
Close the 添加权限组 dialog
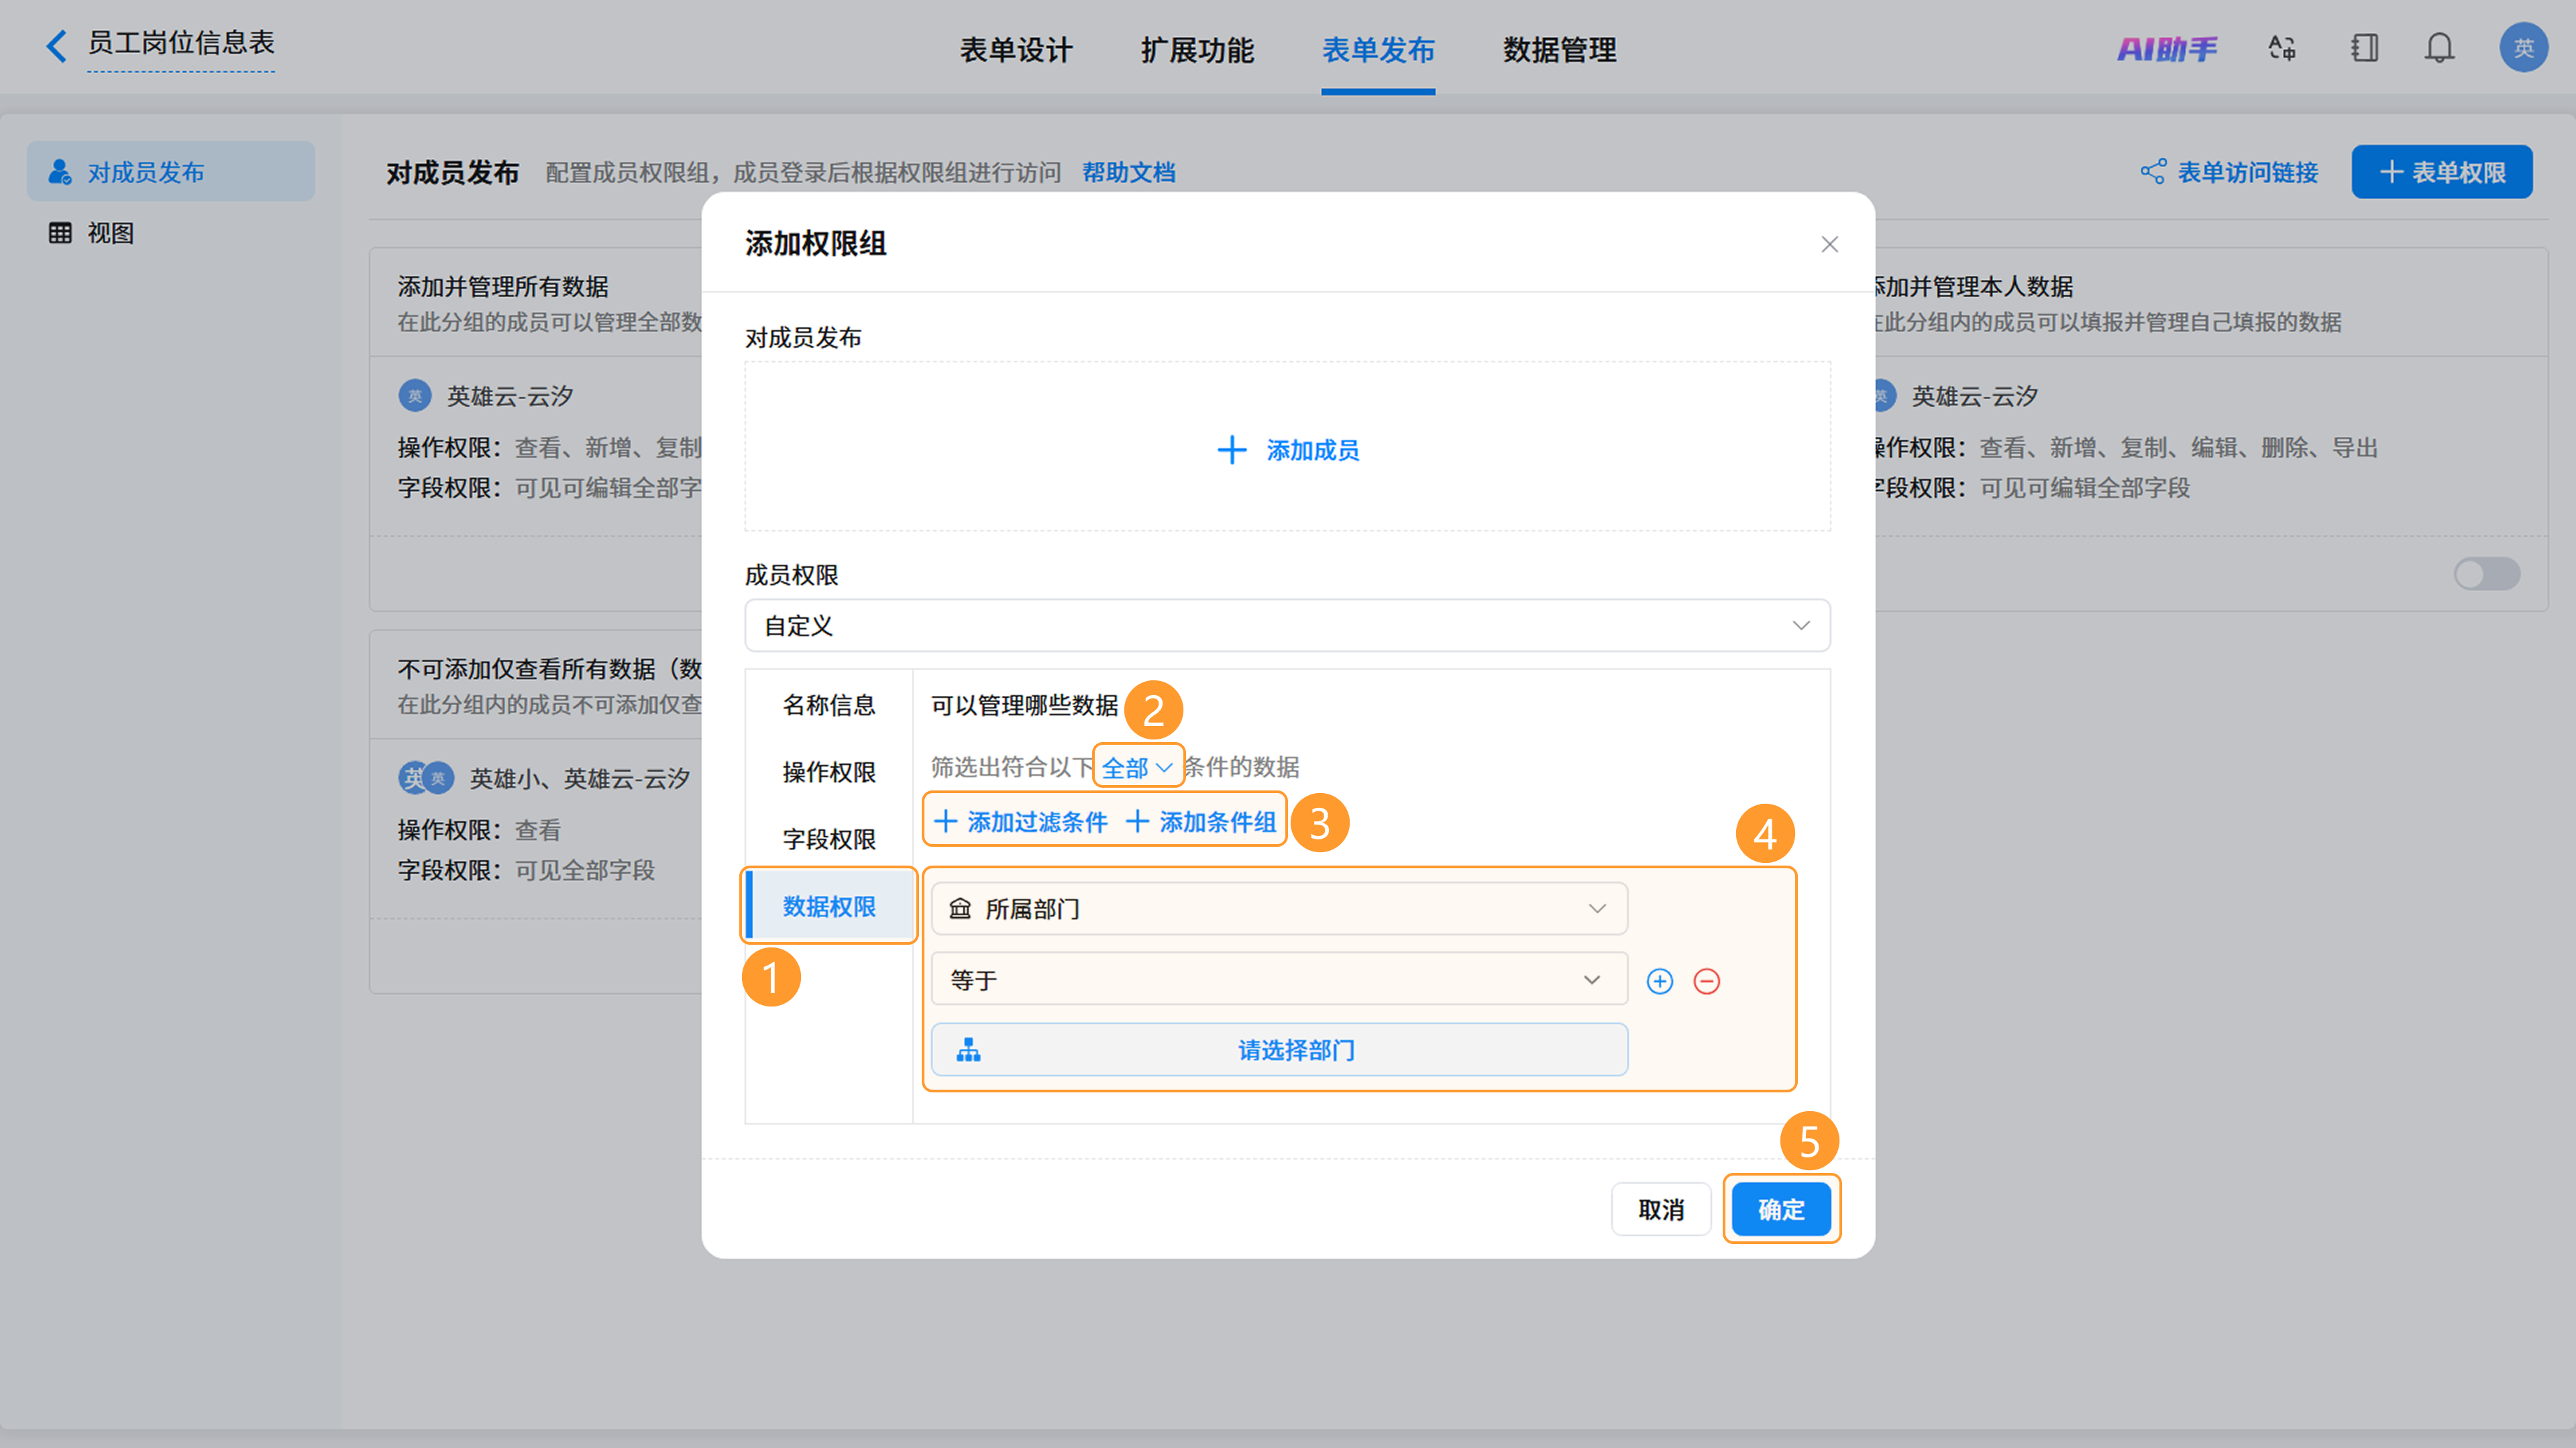(x=1830, y=244)
